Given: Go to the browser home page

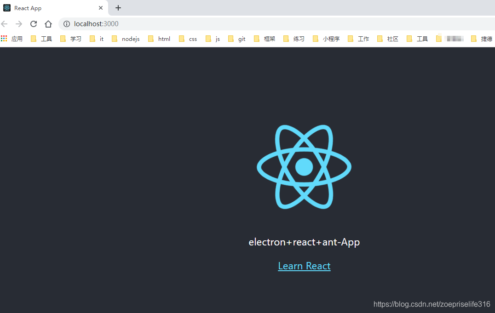Looking at the screenshot, I should tap(48, 23).
